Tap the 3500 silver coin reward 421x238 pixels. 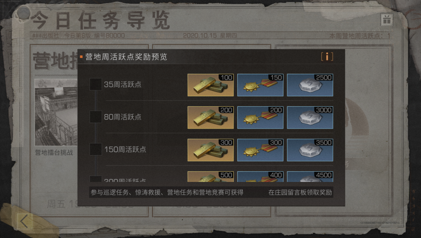tap(310, 150)
